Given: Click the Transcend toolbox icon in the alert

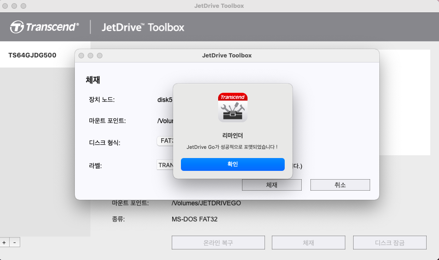Looking at the screenshot, I should point(233,107).
